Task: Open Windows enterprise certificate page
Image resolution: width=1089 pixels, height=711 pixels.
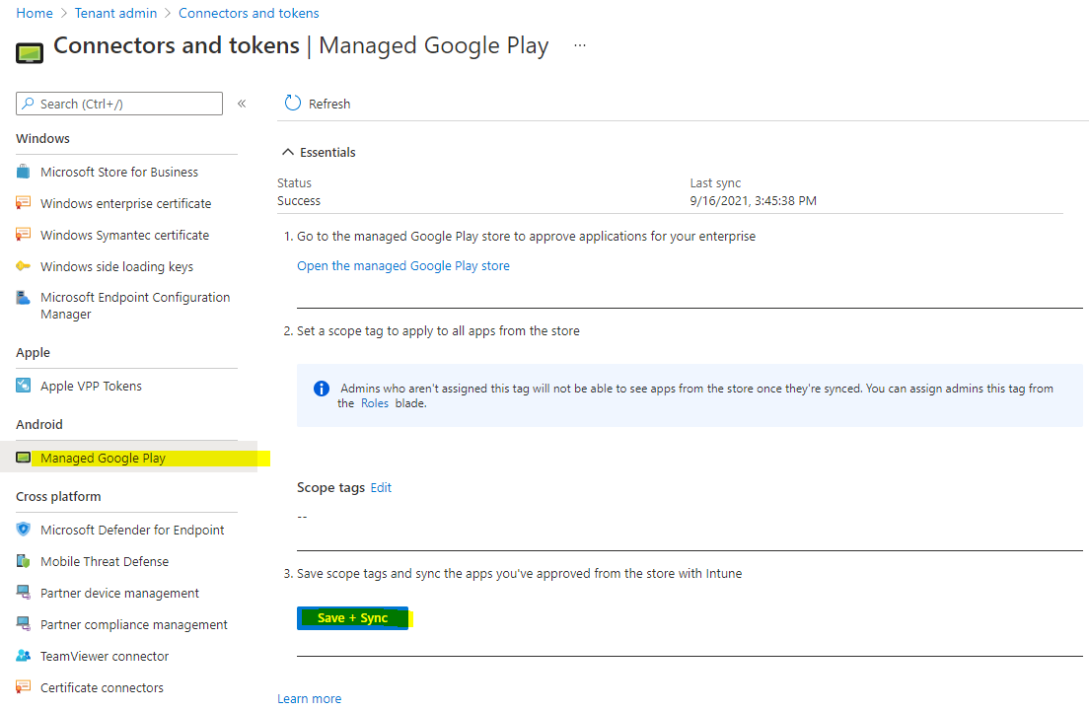Action: (125, 203)
